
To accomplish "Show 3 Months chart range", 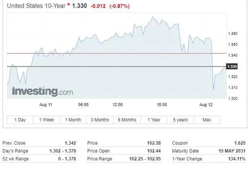I will [x=100, y=120].
